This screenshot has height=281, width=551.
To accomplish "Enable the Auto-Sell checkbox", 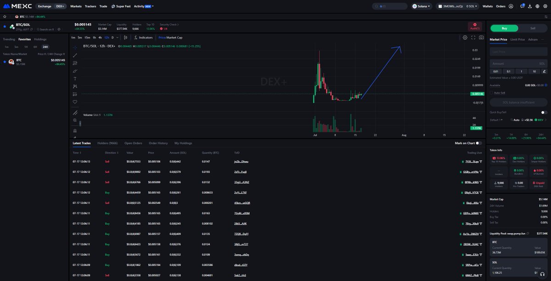I will tap(491, 93).
